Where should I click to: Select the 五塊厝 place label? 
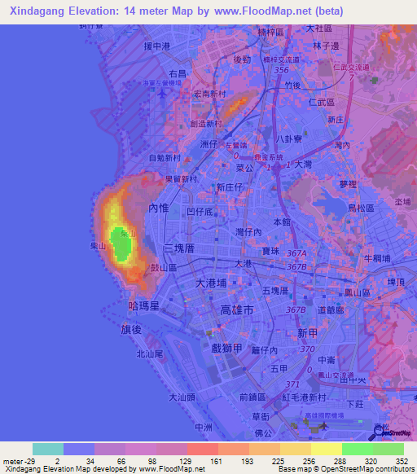[275, 291]
